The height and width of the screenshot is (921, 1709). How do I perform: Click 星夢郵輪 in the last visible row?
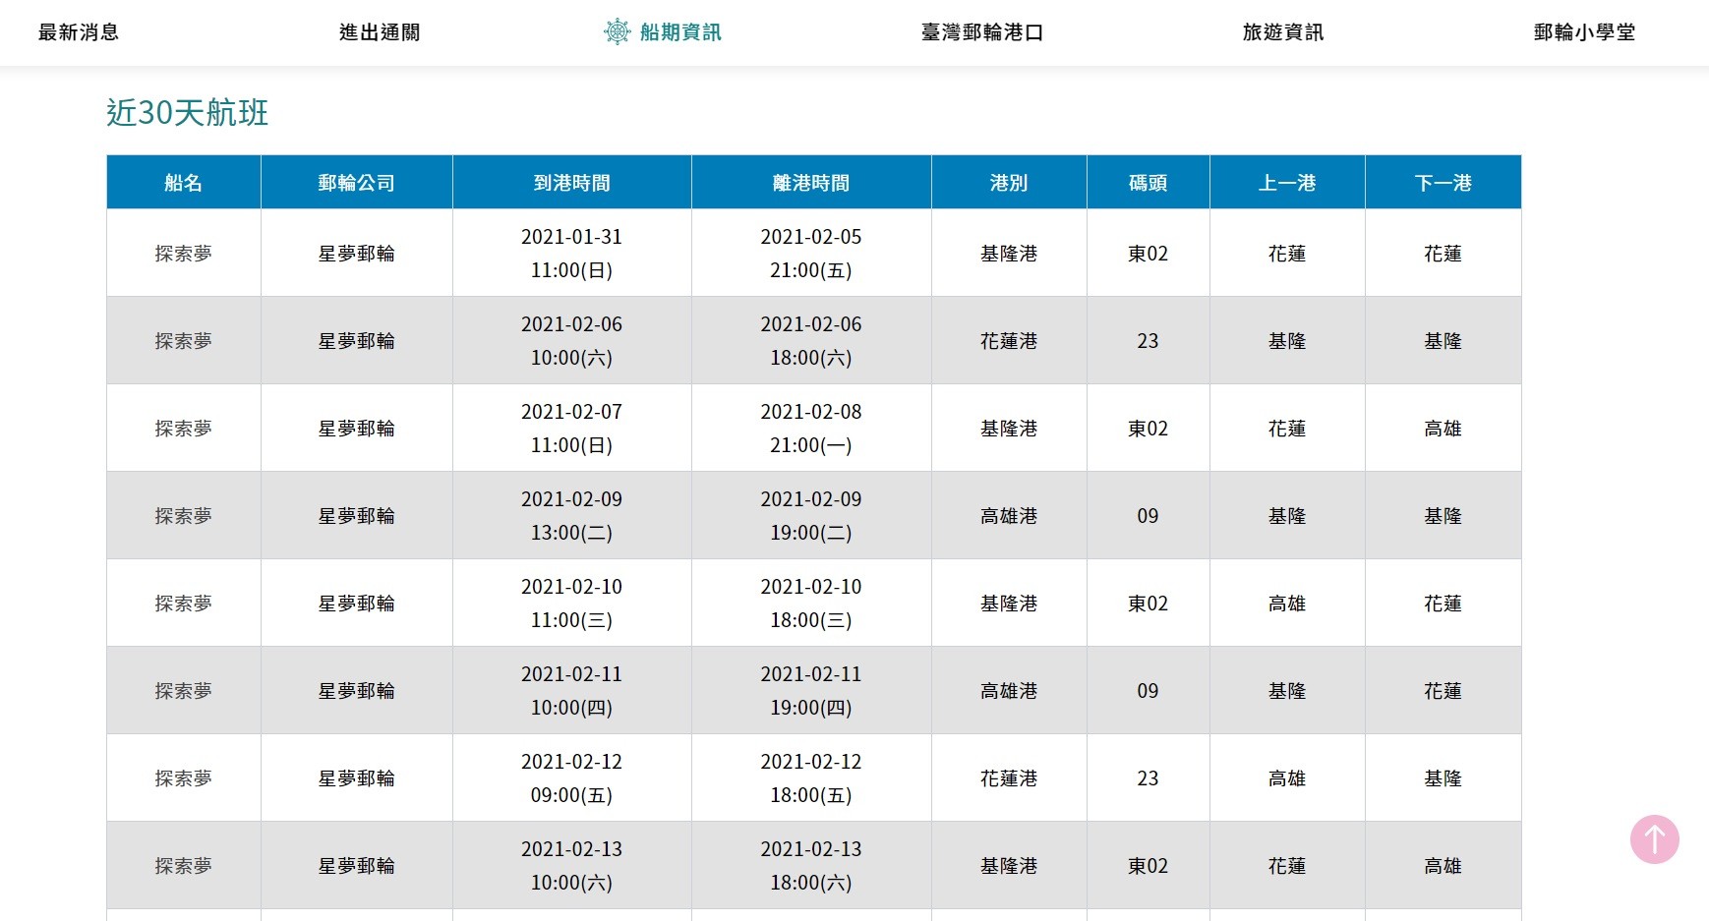356,865
